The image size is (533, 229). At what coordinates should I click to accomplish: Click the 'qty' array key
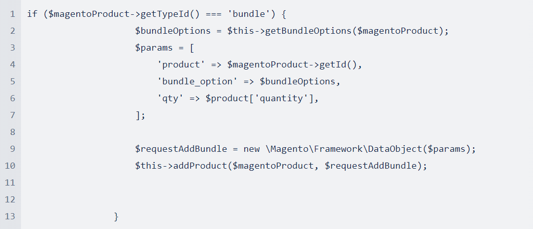coord(169,99)
